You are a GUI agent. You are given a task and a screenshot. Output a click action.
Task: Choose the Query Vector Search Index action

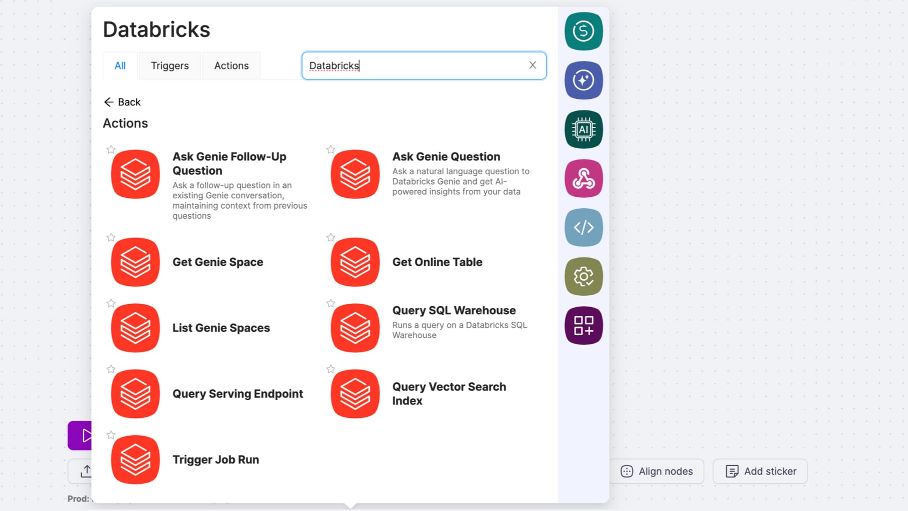449,394
